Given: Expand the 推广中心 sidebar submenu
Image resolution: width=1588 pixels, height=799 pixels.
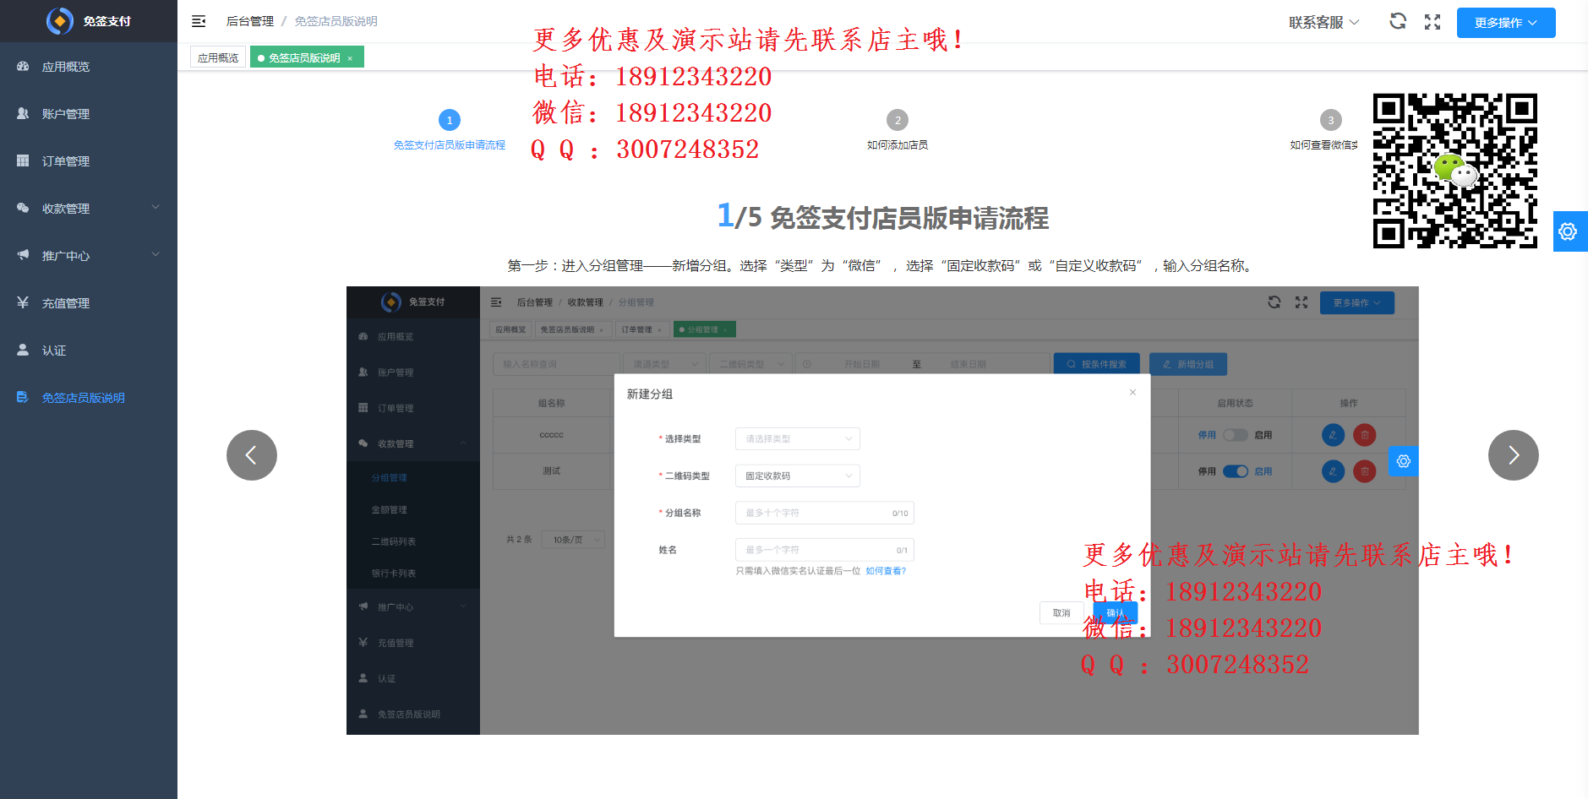Looking at the screenshot, I should pyautogui.click(x=89, y=256).
